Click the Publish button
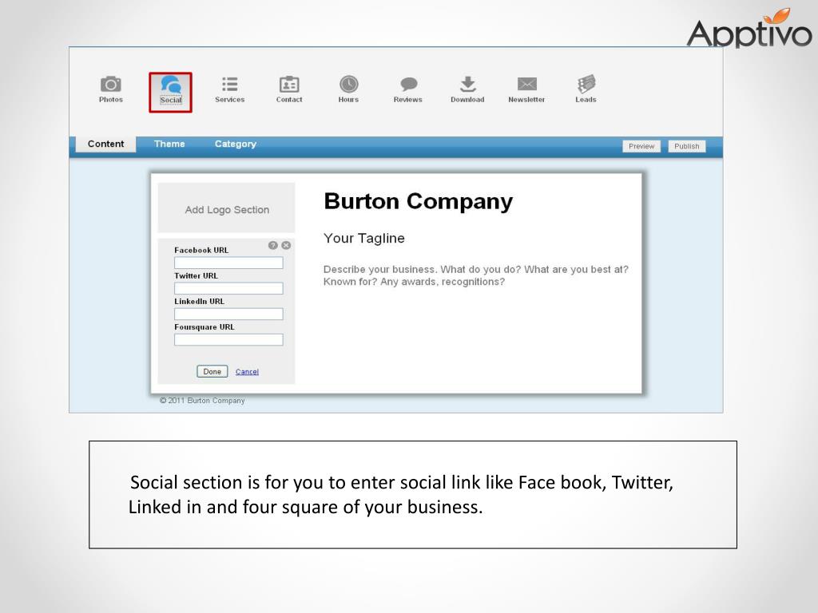Screen dimensions: 818x613 [x=686, y=147]
